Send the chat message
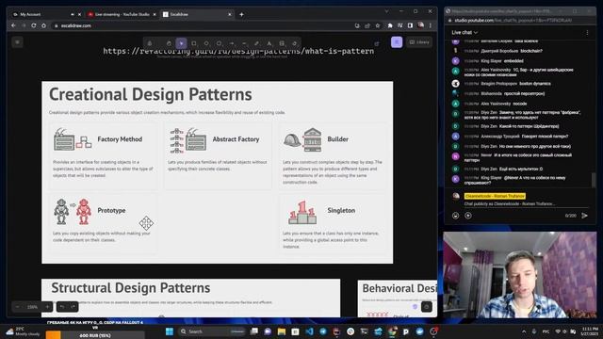The image size is (603, 339). (584, 216)
